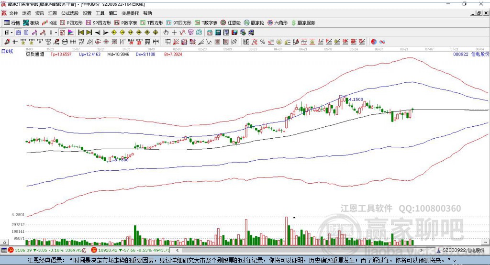The image size is (490, 265).
Task: Click the multicolor flag indicator icon
Action: click(71, 33)
